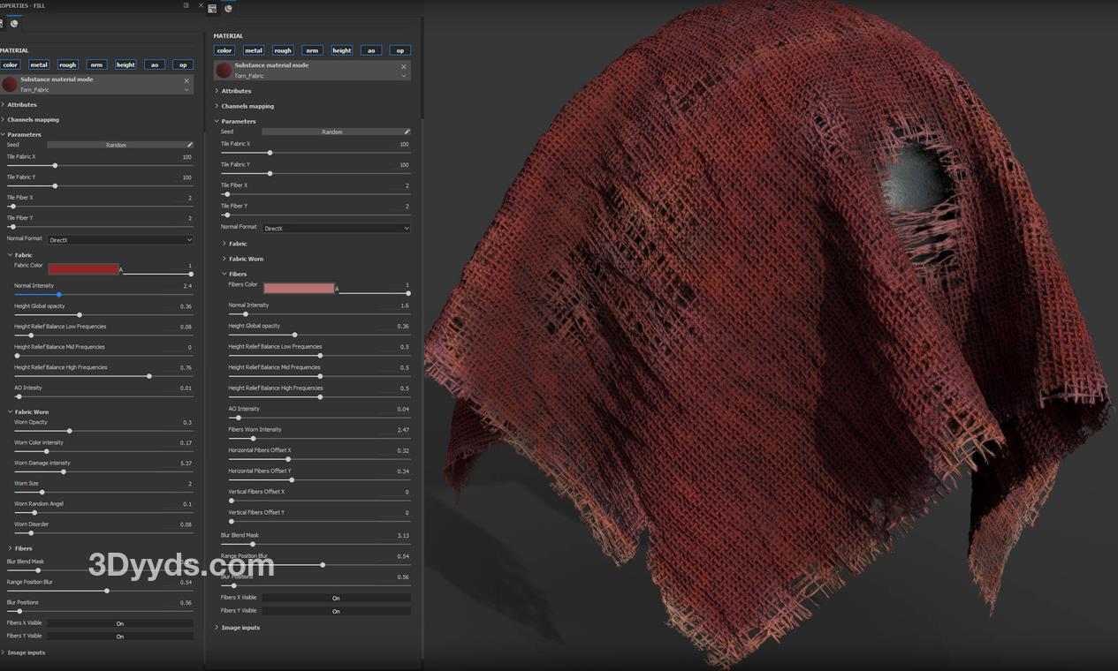Click the Seed edit pencil icon in the left panel
Viewport: 1118px width, 671px height.
pos(189,145)
